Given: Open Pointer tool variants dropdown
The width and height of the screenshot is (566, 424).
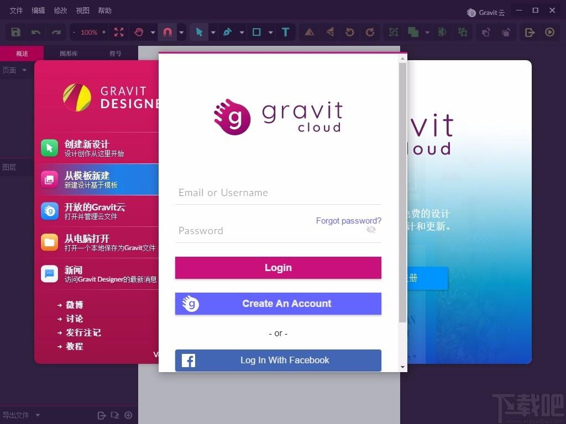Looking at the screenshot, I should (x=213, y=33).
